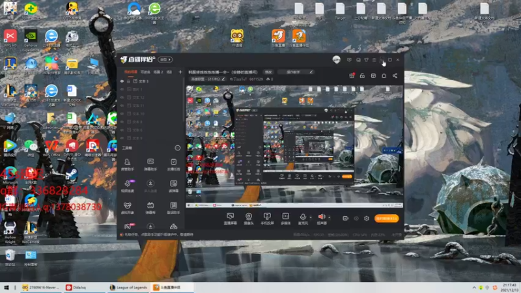Image resolution: width=521 pixels, height=293 pixels.
Task: Toggle visibility of the 文本 11 layer
Action: (x=122, y=105)
